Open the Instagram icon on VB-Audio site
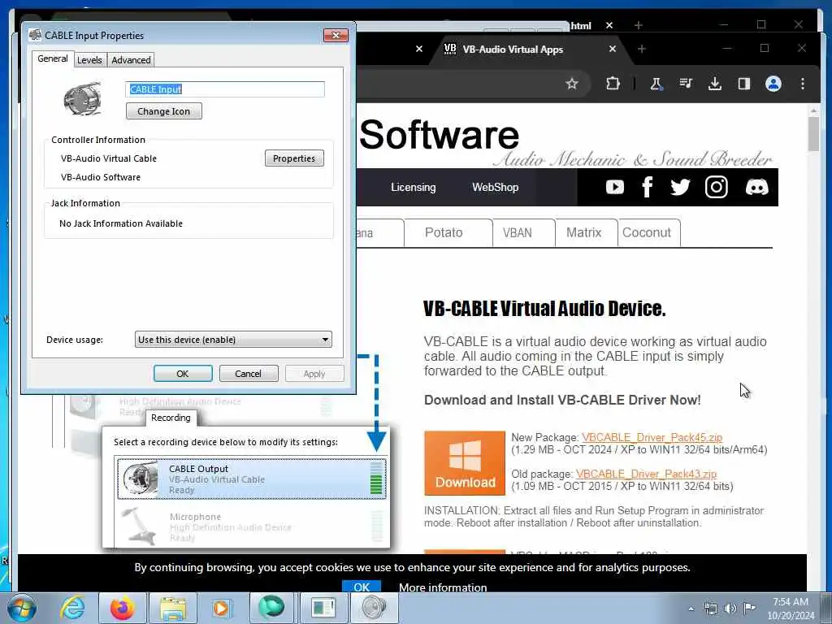 click(x=716, y=188)
